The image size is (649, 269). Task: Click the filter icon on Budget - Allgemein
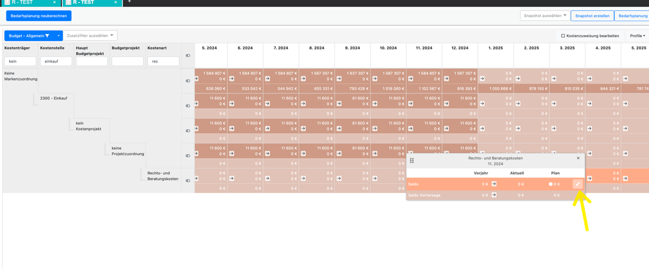click(48, 36)
